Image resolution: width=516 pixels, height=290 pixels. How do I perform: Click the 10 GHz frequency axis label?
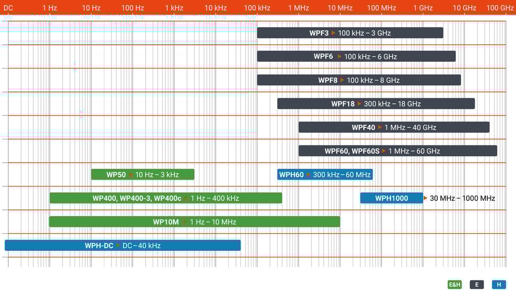(x=464, y=8)
